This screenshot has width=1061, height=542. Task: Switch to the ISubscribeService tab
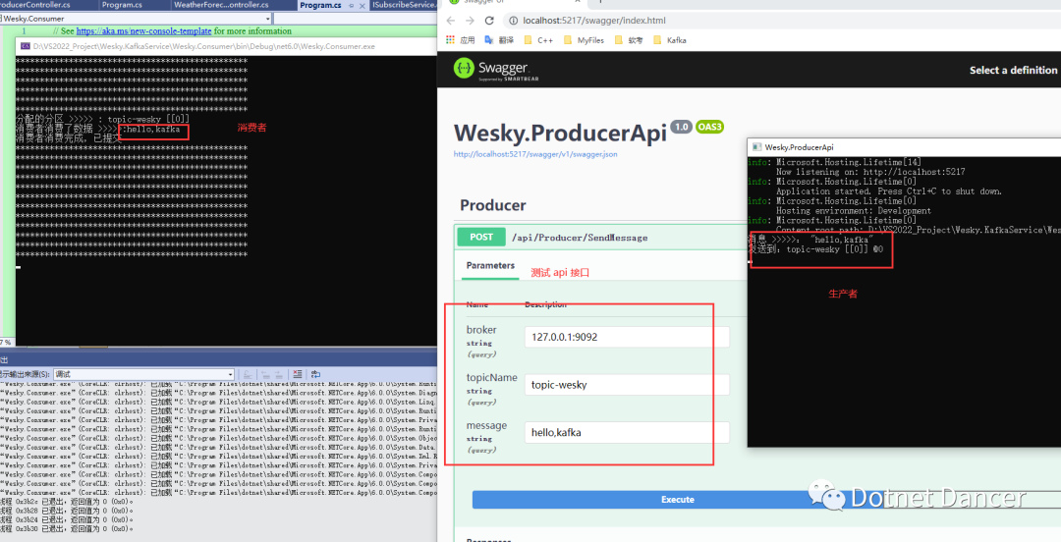coord(404,5)
